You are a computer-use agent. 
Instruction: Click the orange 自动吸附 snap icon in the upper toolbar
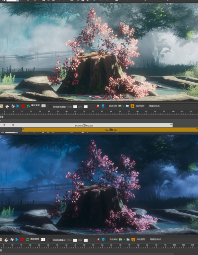(x=132, y=106)
